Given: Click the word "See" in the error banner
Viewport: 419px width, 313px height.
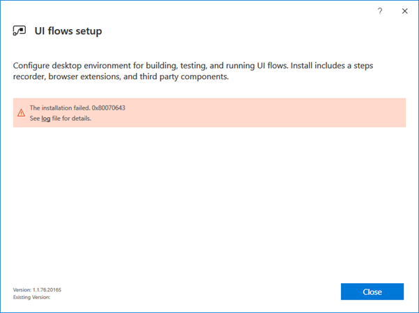Looking at the screenshot, I should click(35, 119).
